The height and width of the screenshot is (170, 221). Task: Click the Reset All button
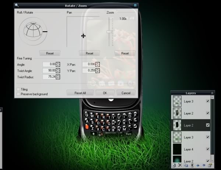tap(80, 93)
